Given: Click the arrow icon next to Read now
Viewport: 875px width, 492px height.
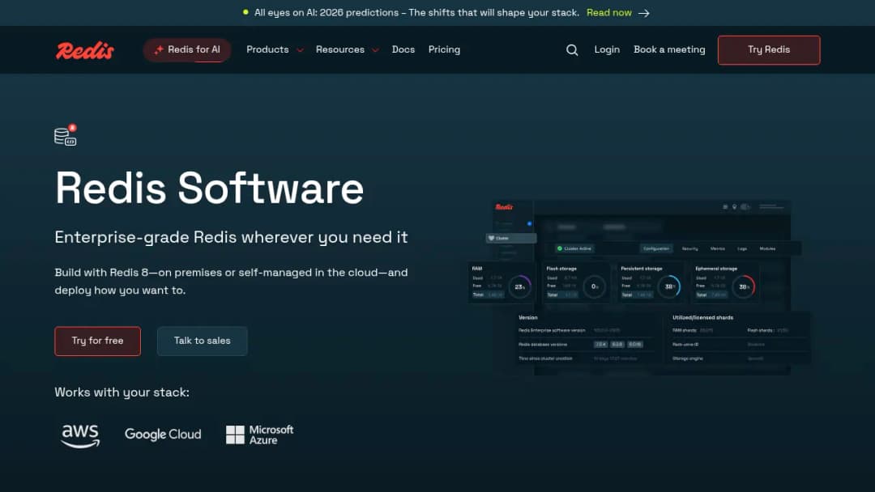Looking at the screenshot, I should coord(644,13).
